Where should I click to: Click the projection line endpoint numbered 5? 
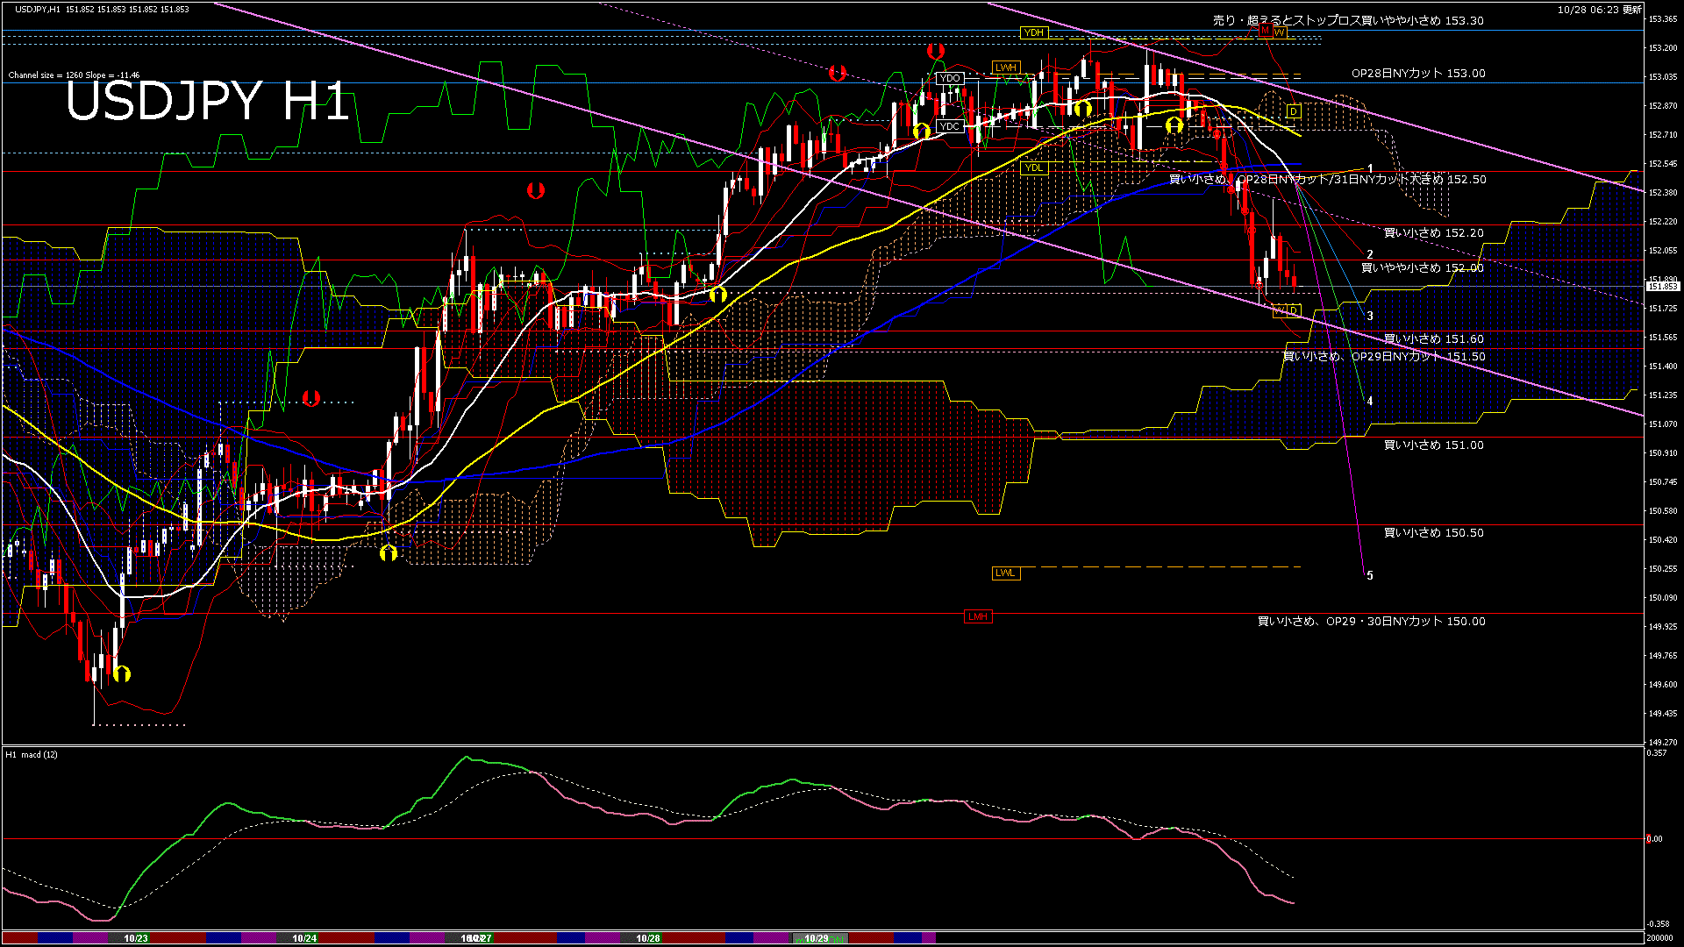point(1369,576)
